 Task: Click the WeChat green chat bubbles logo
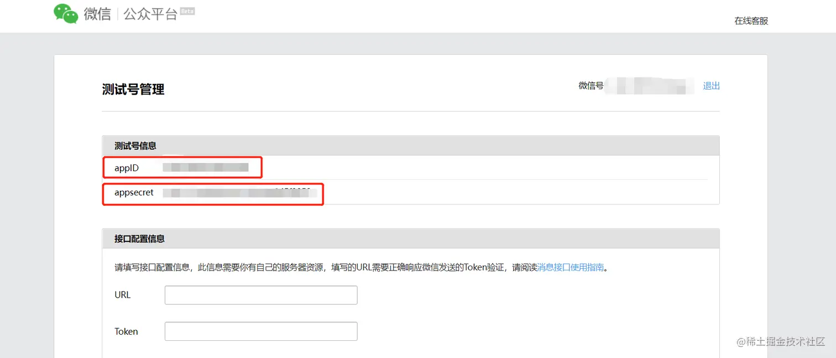[66, 13]
